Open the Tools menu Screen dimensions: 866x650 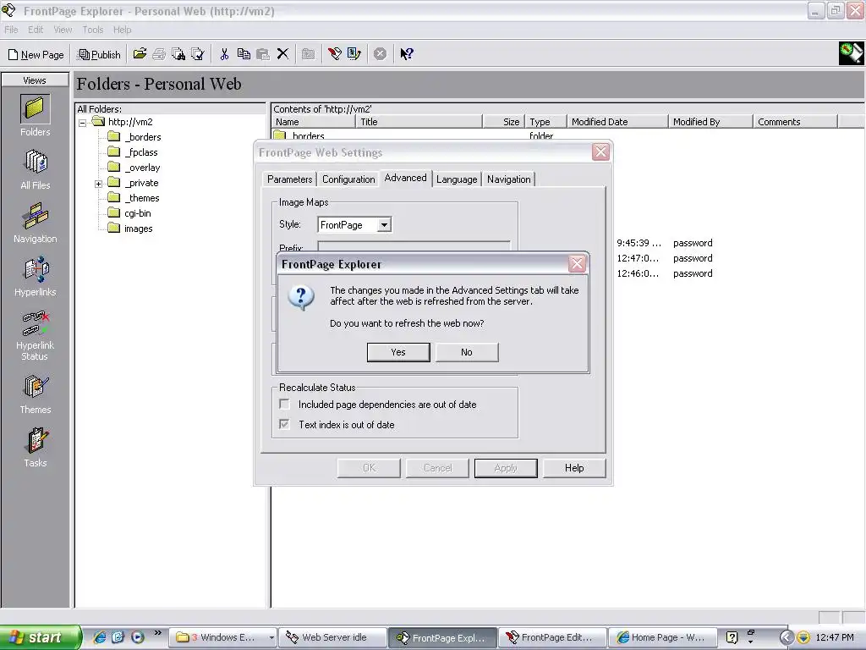click(x=93, y=30)
